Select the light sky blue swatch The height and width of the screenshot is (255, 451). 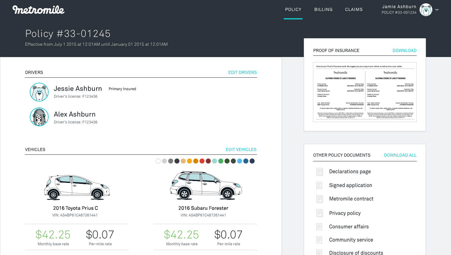(240, 161)
